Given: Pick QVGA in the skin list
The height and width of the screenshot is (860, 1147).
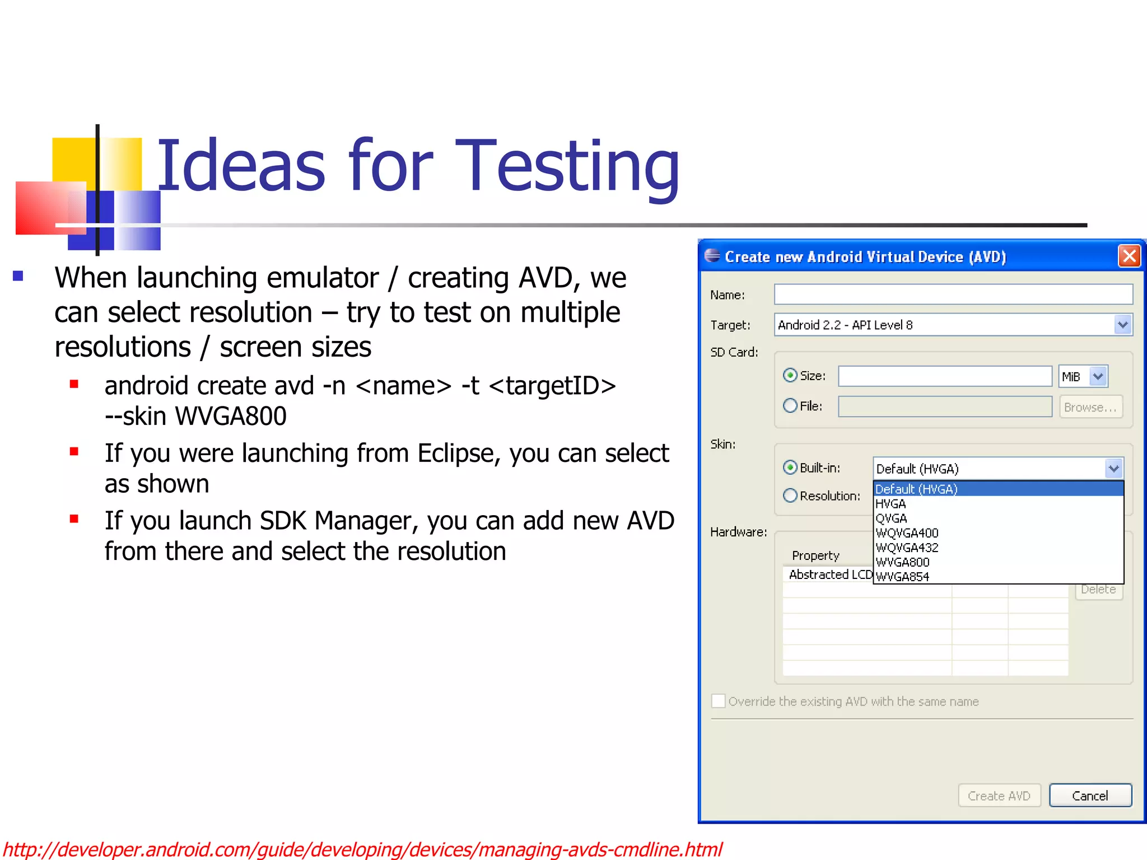Looking at the screenshot, I should pos(891,518).
